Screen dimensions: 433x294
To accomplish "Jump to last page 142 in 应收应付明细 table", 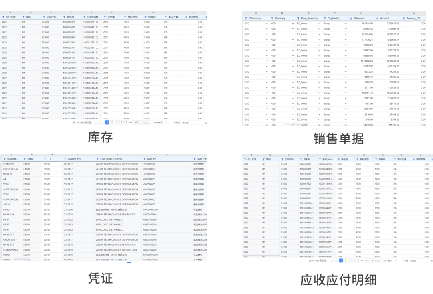I will (367, 261).
